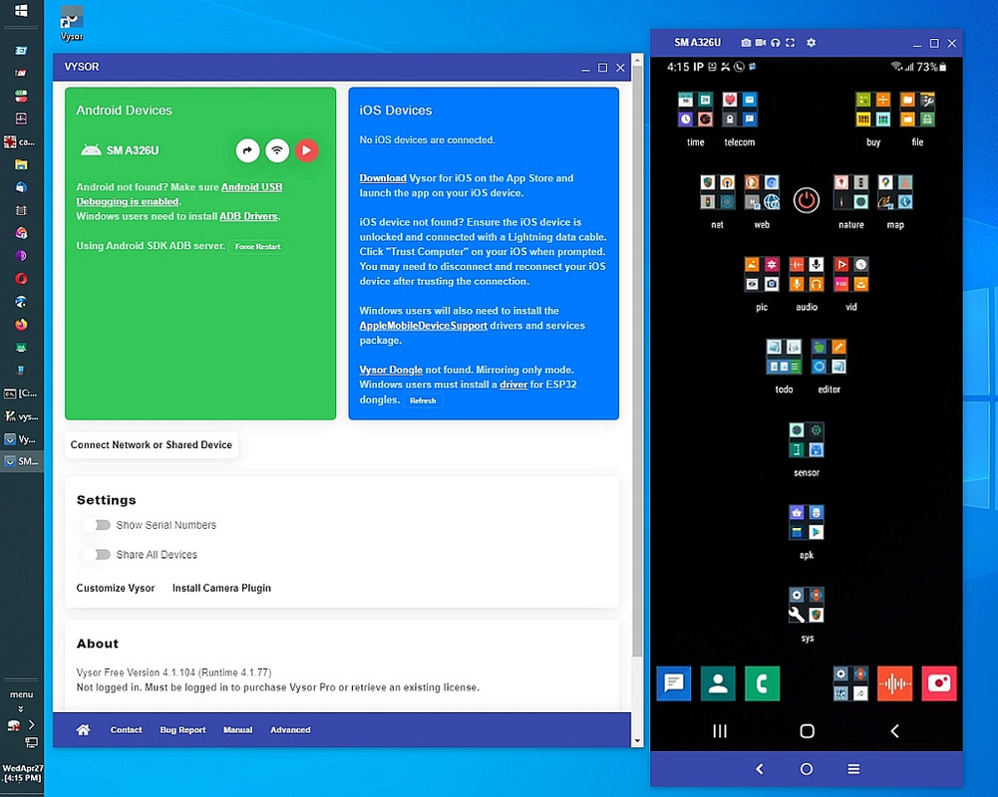The image size is (998, 797).
Task: Open the gear settings in SM A326U titlebar
Action: 811,43
